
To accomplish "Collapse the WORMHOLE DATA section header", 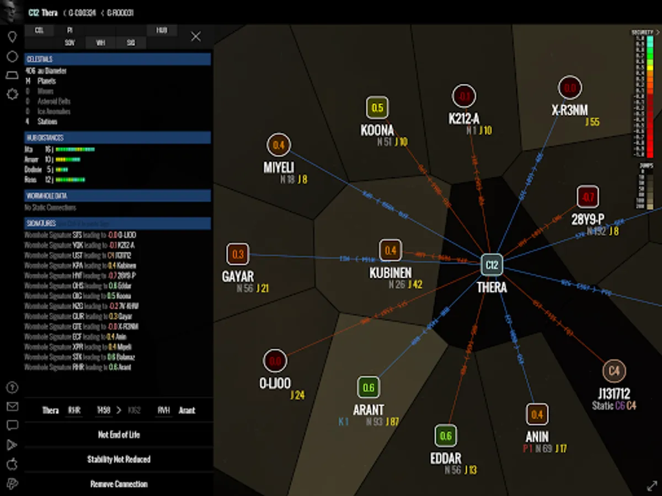I will (x=118, y=196).
